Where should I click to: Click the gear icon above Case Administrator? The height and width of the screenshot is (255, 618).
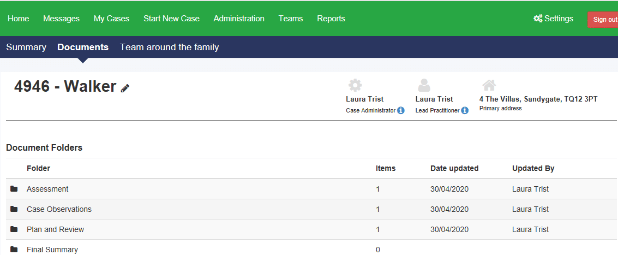(355, 85)
